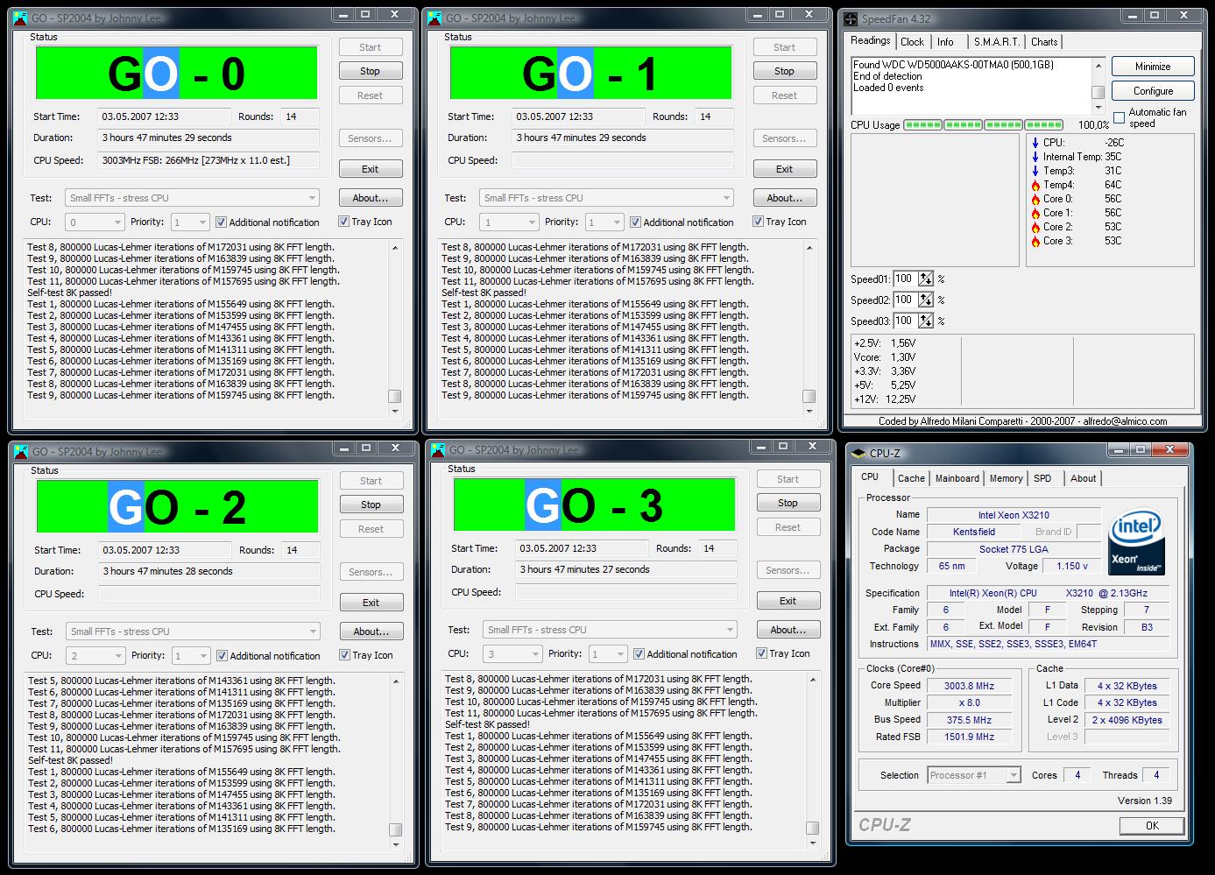Stop the stress test in GO-3 window
Image resolution: width=1215 pixels, height=875 pixels.
click(x=788, y=503)
